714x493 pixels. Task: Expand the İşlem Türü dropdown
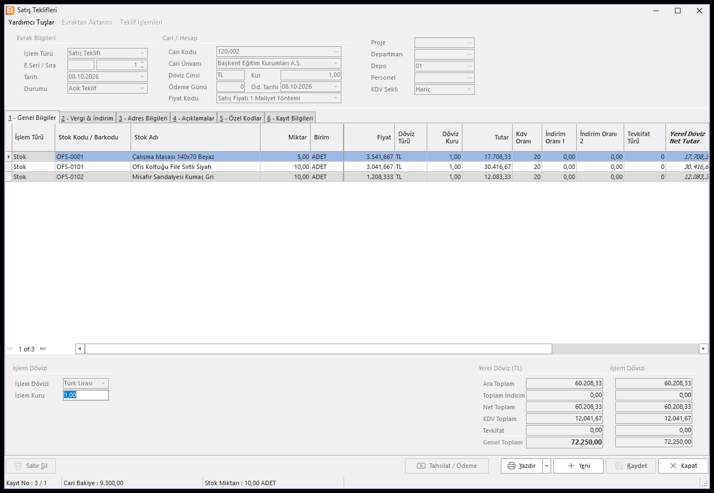click(x=142, y=53)
